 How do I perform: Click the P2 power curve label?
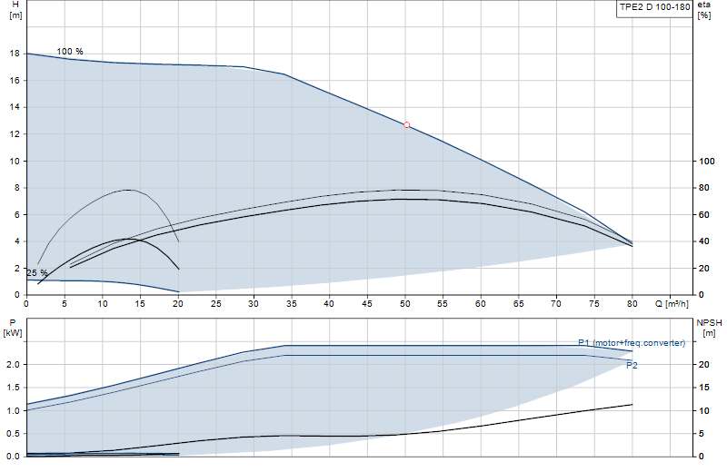pyautogui.click(x=632, y=366)
